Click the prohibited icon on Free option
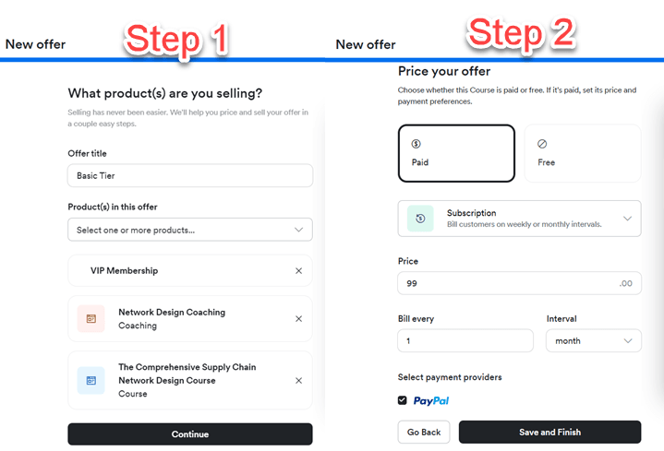Image resolution: width=664 pixels, height=451 pixels. tap(542, 144)
